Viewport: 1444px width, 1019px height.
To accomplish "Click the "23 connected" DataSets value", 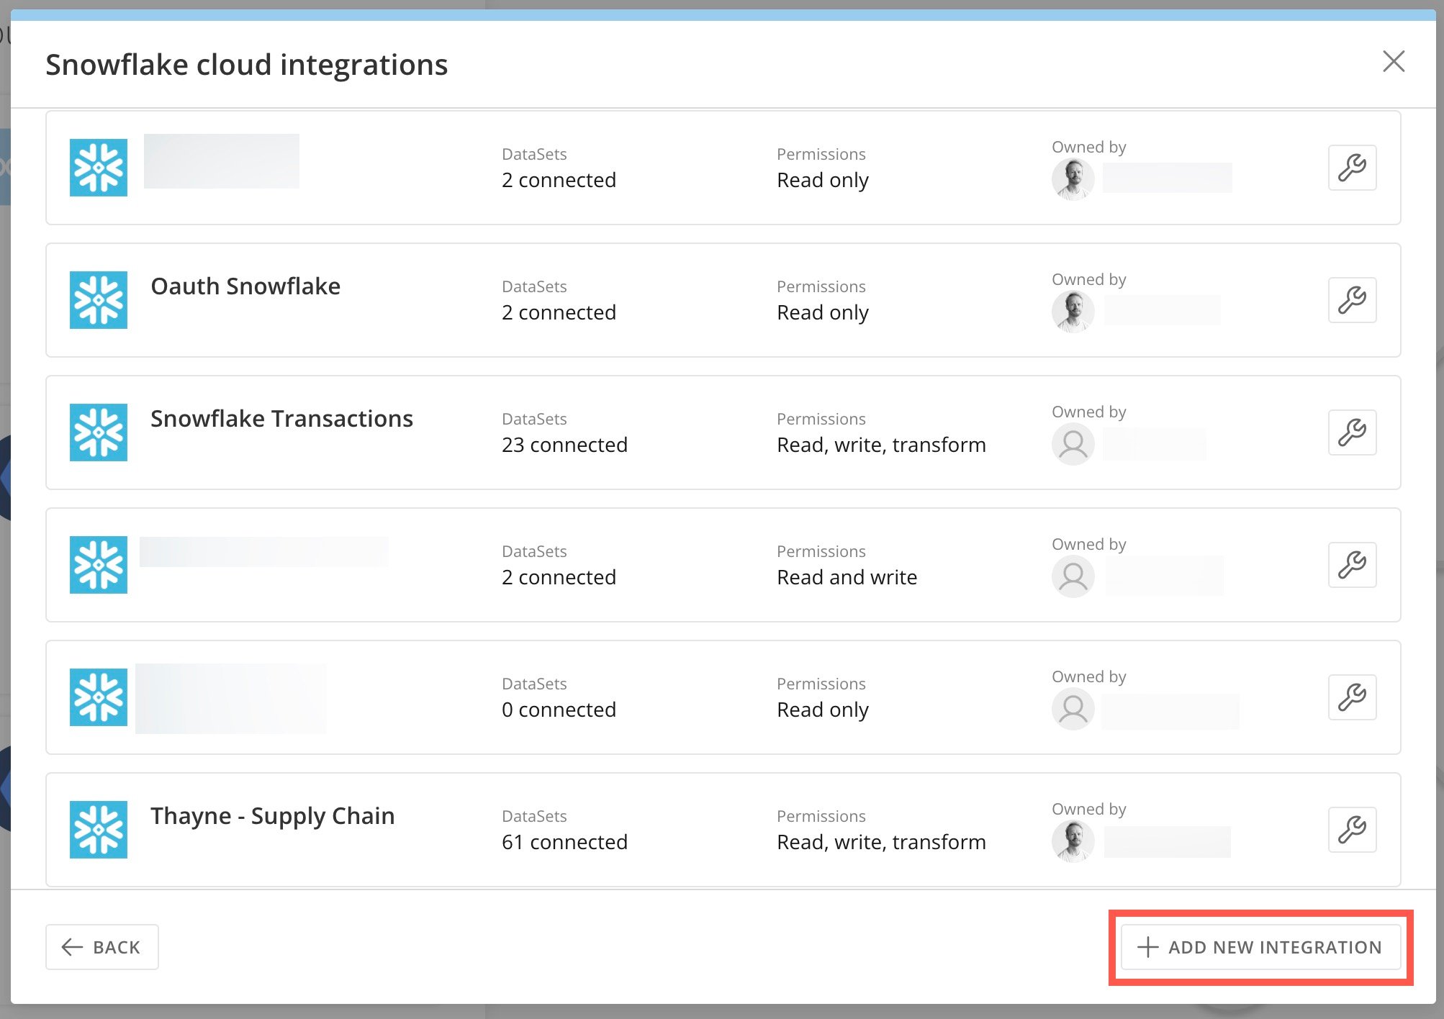I will tap(564, 445).
